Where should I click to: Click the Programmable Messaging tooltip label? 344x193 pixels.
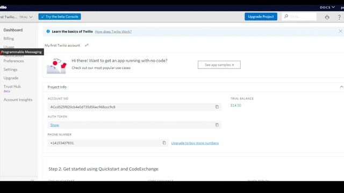[21, 52]
